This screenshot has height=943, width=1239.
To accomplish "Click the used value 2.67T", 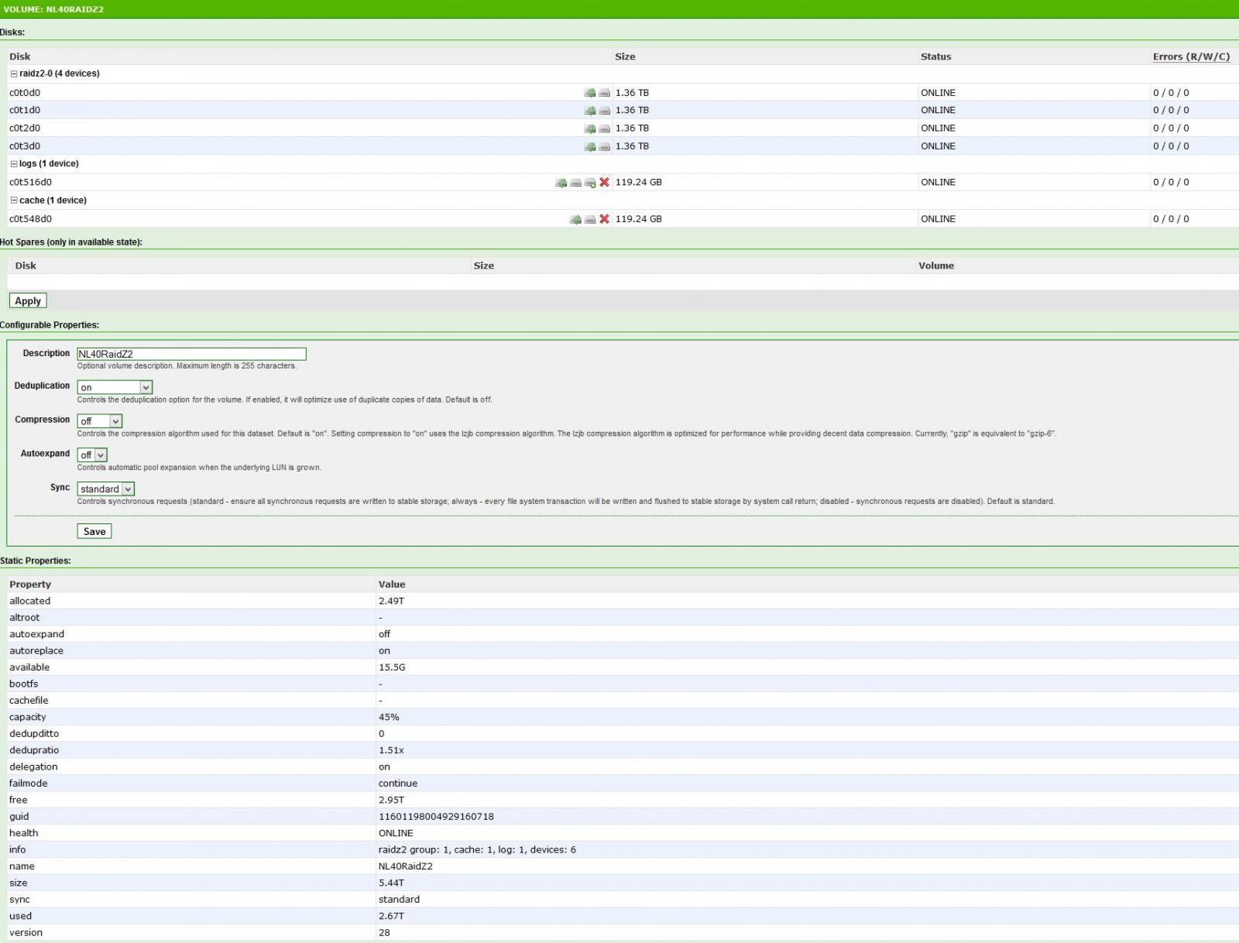I will 391,916.
